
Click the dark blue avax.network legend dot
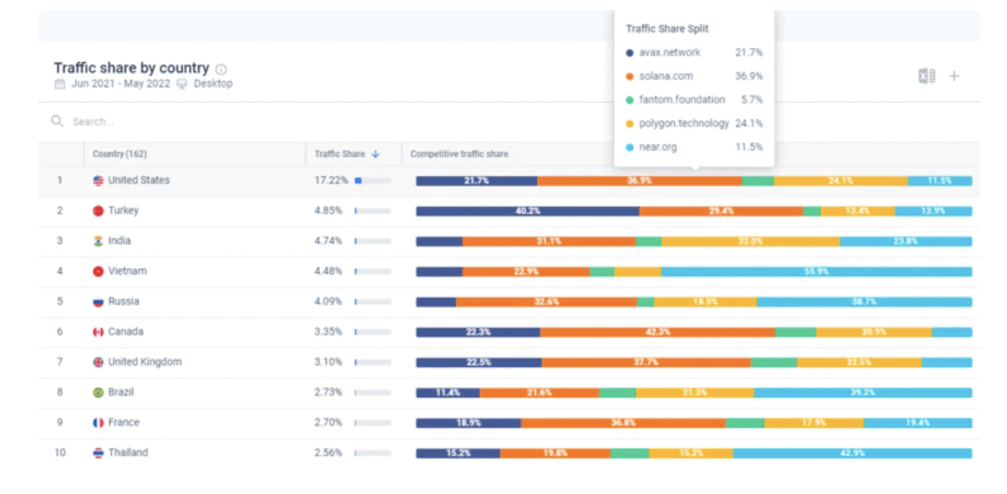click(x=630, y=53)
